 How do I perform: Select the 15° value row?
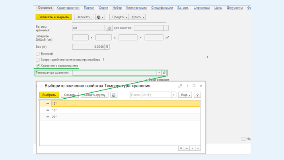click(x=54, y=110)
